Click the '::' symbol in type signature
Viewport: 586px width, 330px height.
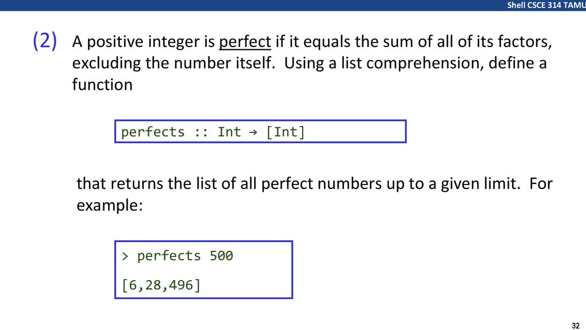coord(201,132)
